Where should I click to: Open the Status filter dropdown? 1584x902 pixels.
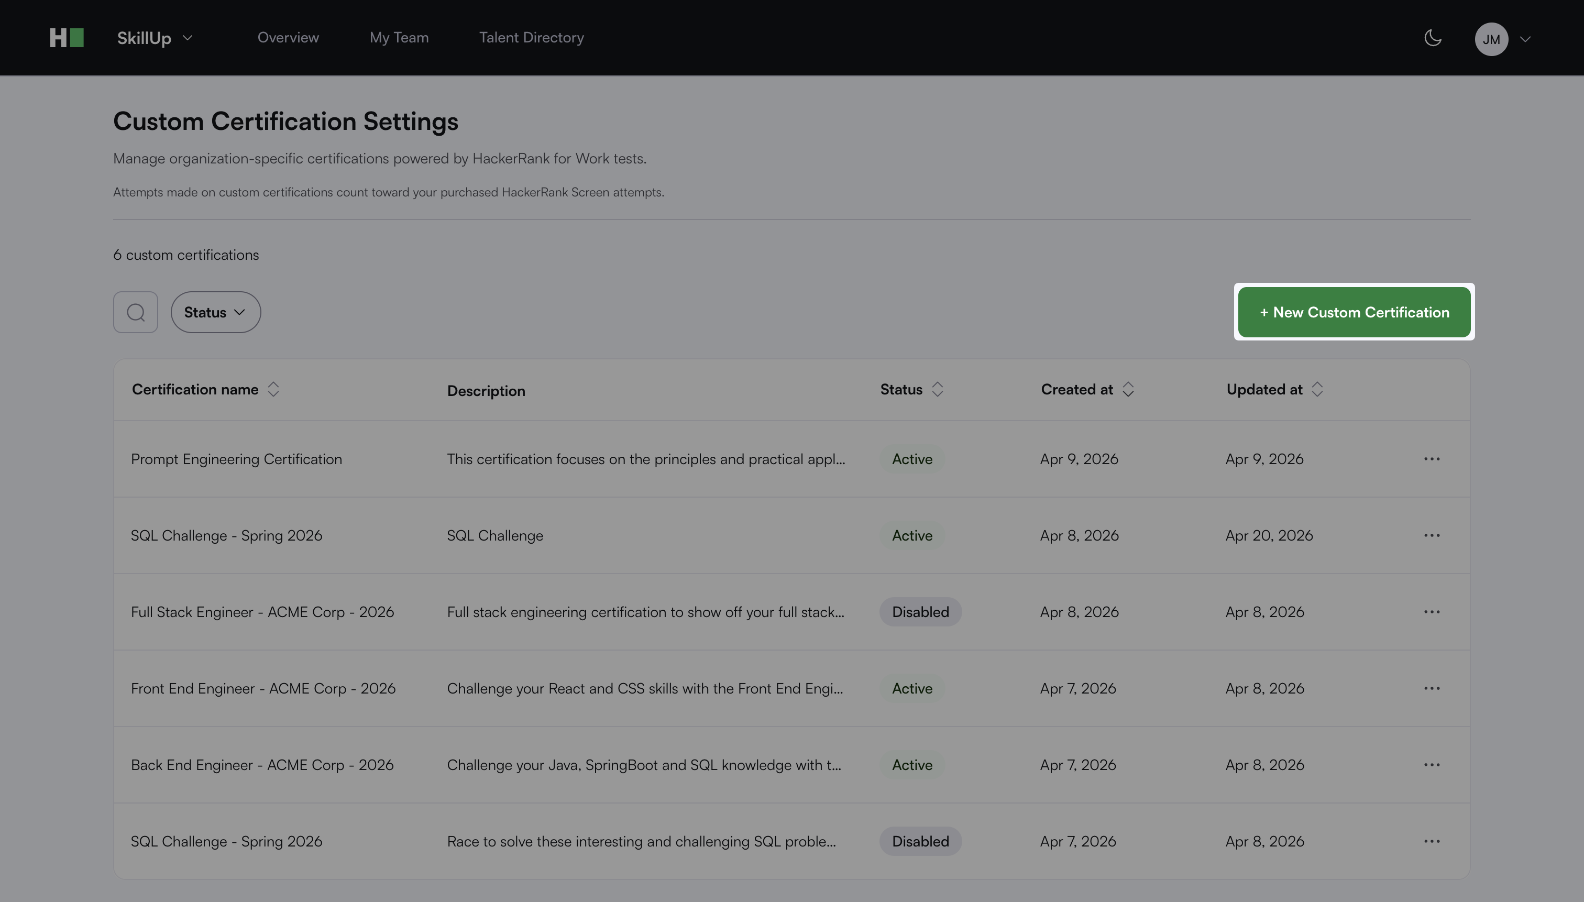(x=216, y=312)
